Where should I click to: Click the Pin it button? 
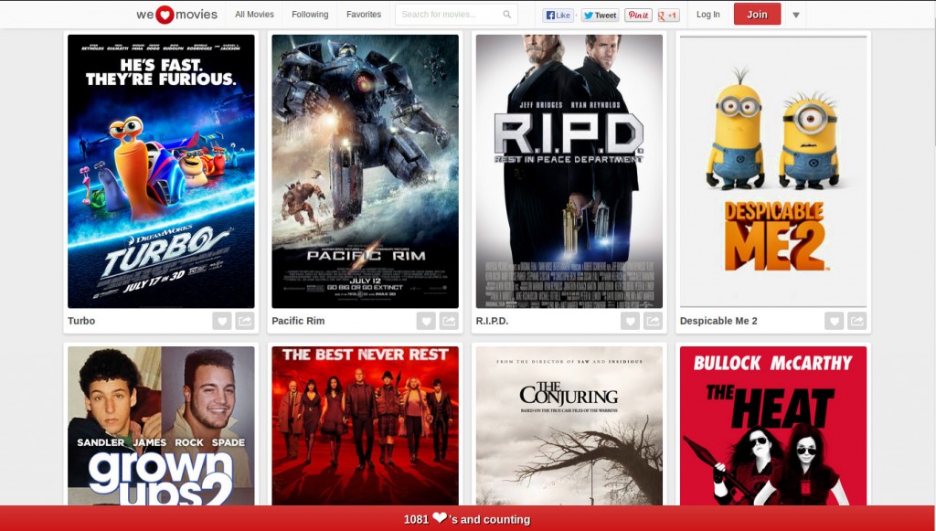638,15
